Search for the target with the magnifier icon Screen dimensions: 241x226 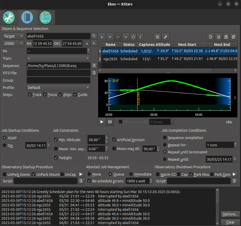click(94, 36)
